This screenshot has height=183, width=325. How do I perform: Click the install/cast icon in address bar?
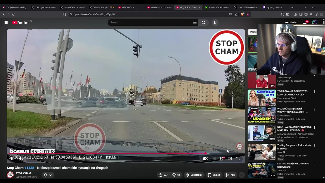point(230,14)
